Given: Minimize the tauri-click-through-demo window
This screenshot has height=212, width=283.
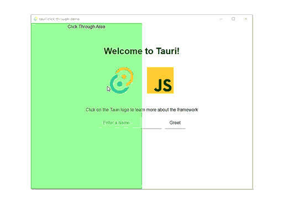Looking at the screenshot, I should click(221, 19).
